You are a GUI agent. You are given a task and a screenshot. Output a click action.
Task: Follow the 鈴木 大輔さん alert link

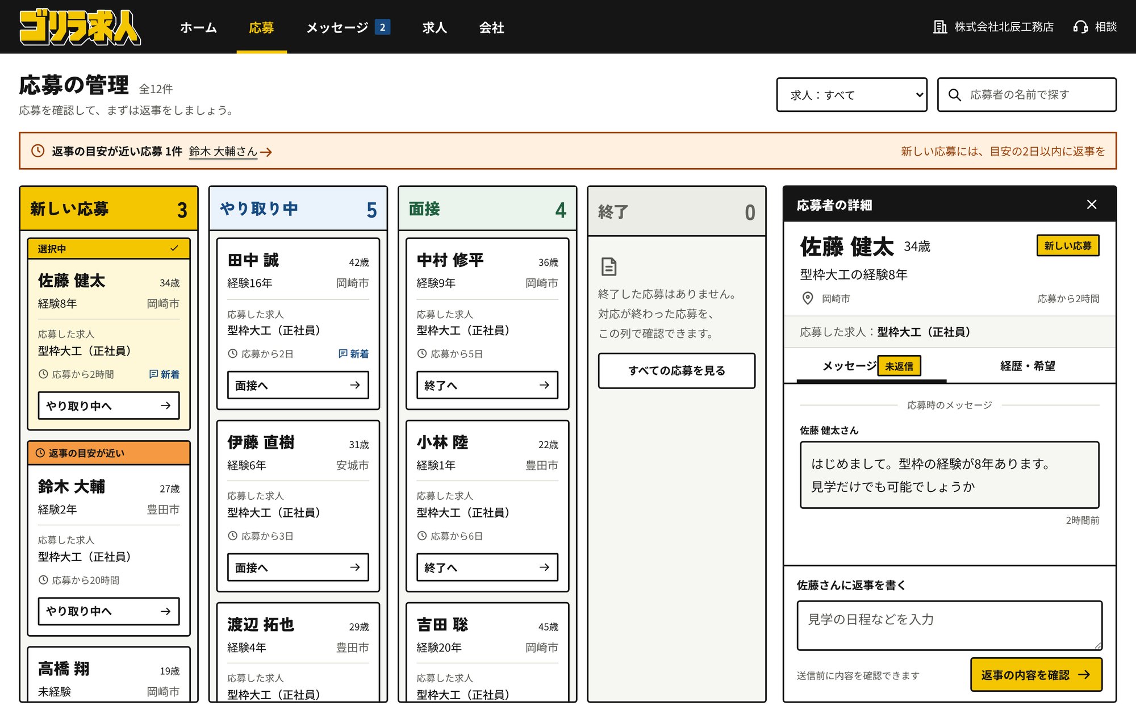pos(230,152)
